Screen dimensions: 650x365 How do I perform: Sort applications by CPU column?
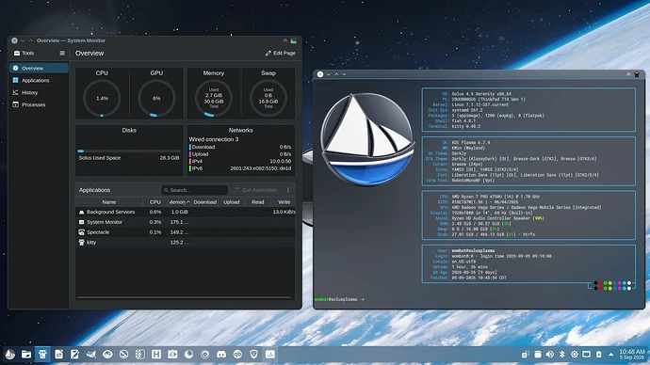click(155, 202)
